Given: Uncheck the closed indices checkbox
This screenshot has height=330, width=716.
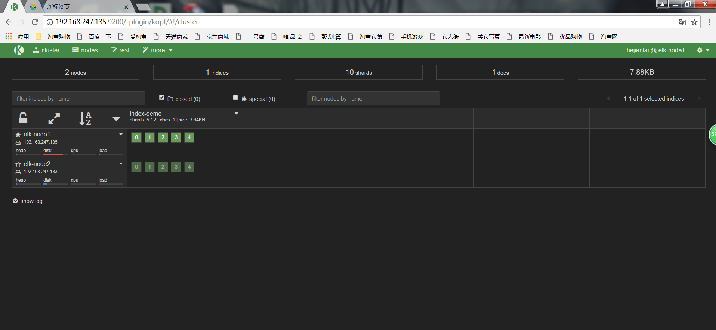Looking at the screenshot, I should tap(162, 98).
